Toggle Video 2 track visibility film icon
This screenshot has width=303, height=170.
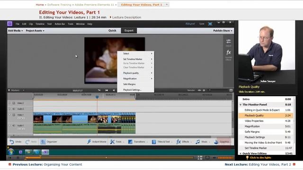pyautogui.click(x=14, y=103)
